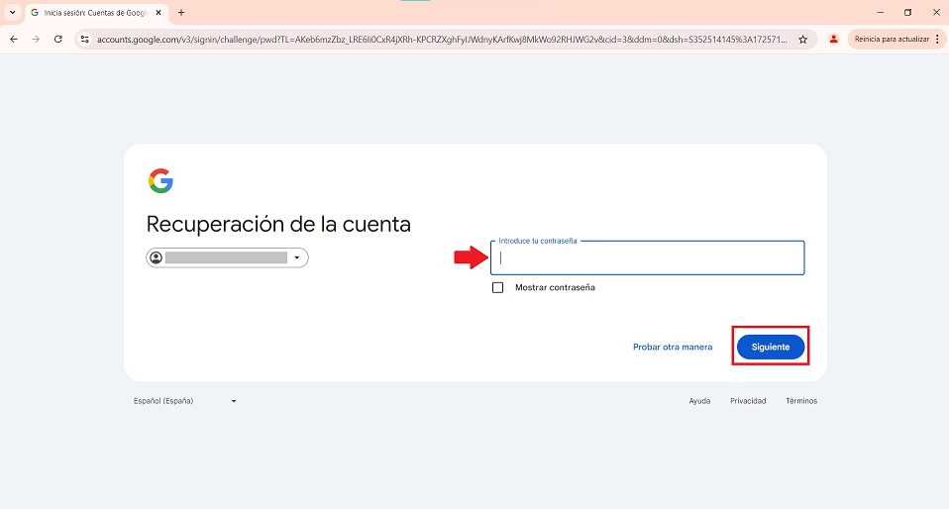Image resolution: width=949 pixels, height=509 pixels.
Task: Open the tab search dropdown arrow
Action: coord(12,12)
